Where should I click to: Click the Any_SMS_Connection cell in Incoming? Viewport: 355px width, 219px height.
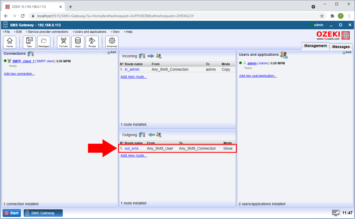coord(170,70)
